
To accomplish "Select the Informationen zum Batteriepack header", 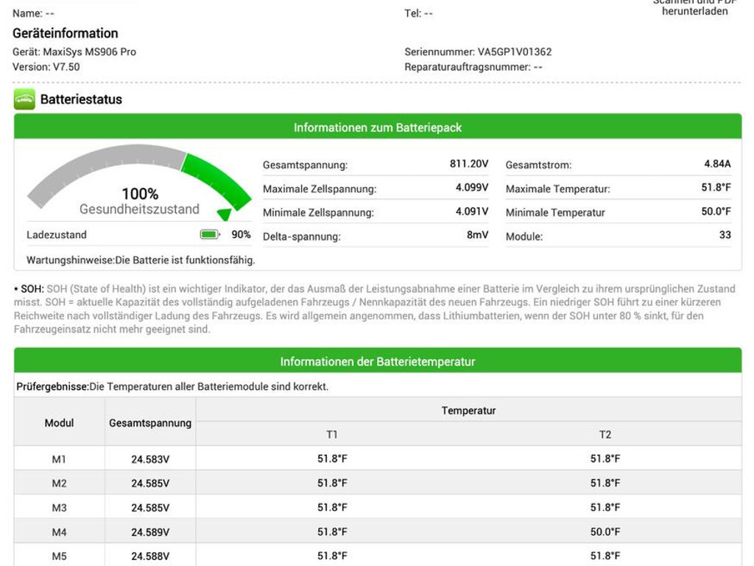I will (x=378, y=127).
